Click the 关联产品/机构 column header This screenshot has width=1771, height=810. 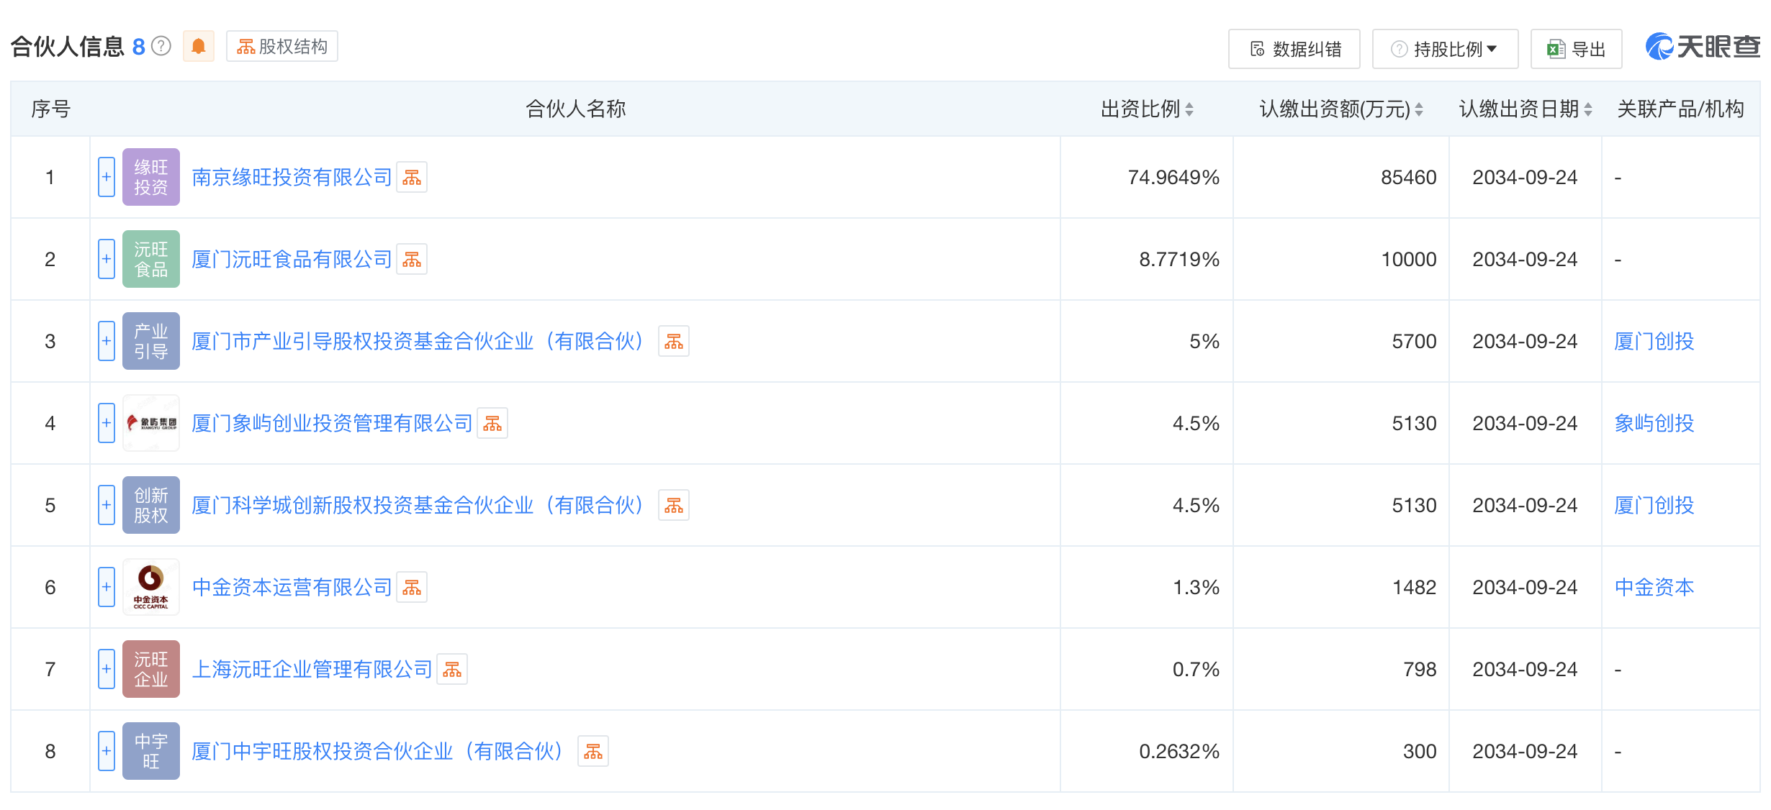1680,109
